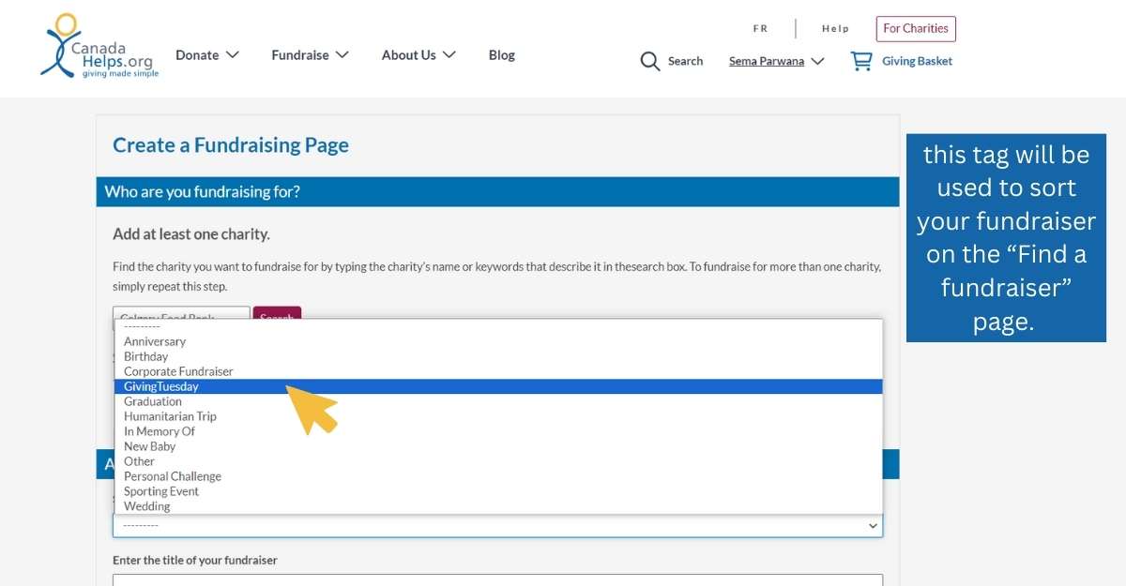Viewport: 1126px width, 586px height.
Task: Open the About Us dropdown menu
Action: 418,55
